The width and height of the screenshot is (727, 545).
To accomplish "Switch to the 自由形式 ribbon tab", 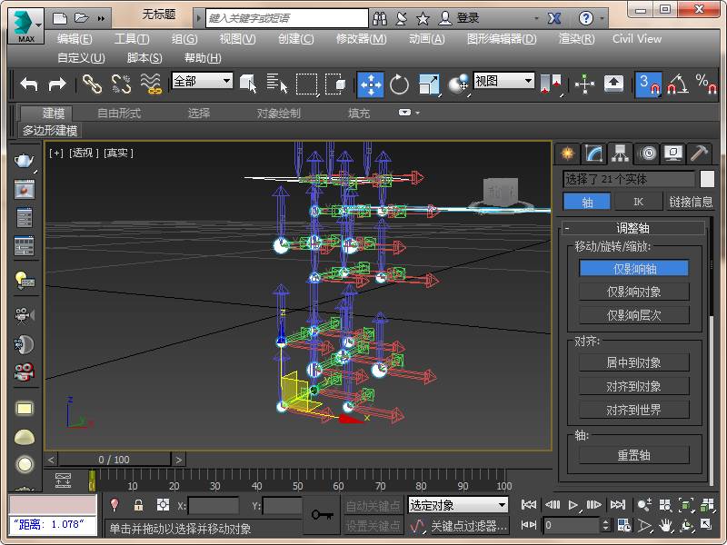I will tap(119, 114).
